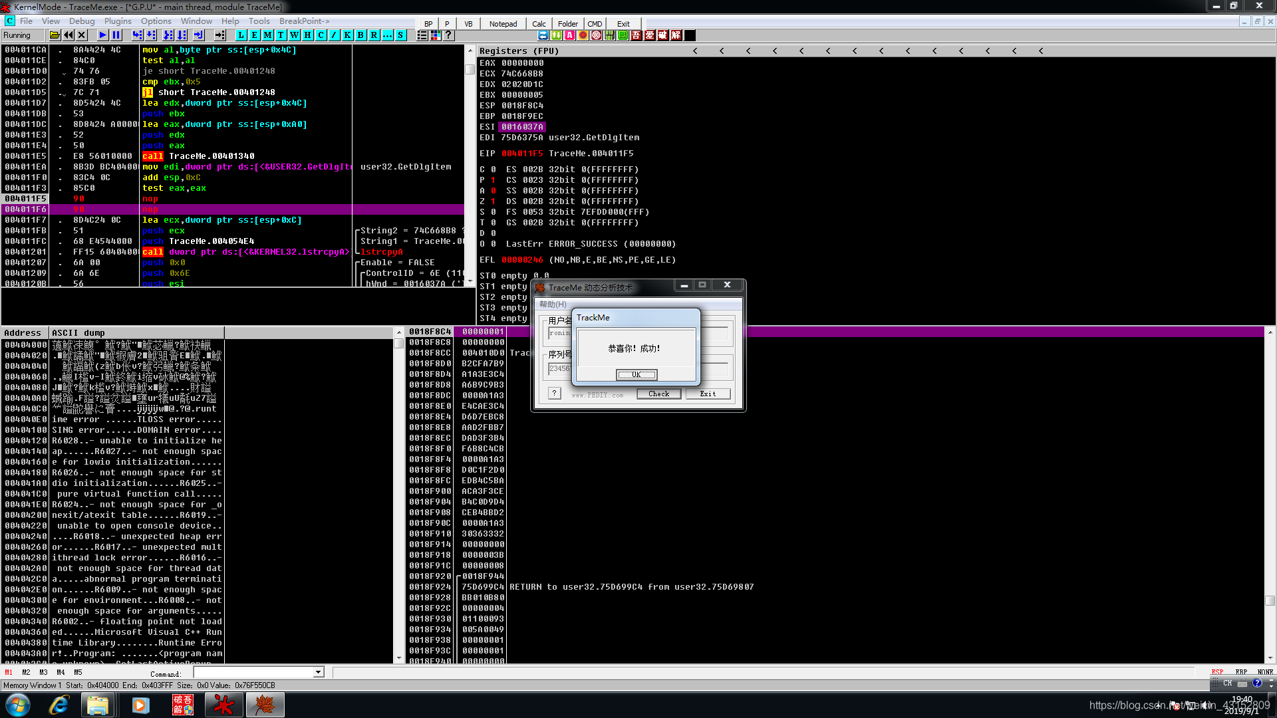This screenshot has height=718, width=1277.
Task: Open Threads (T) window icon
Action: (281, 35)
